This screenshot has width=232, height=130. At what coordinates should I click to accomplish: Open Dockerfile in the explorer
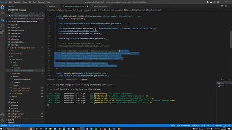coord(14,25)
